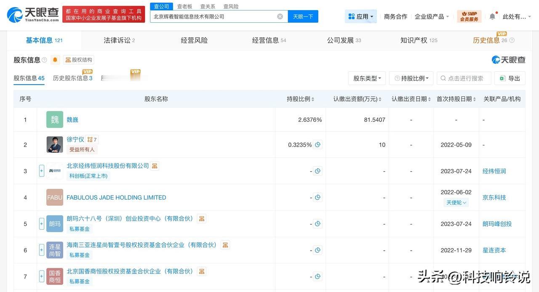Click the search magnifier in 点击进行搜索 box
Viewport: 539px width, 292px height.
click(x=443, y=78)
